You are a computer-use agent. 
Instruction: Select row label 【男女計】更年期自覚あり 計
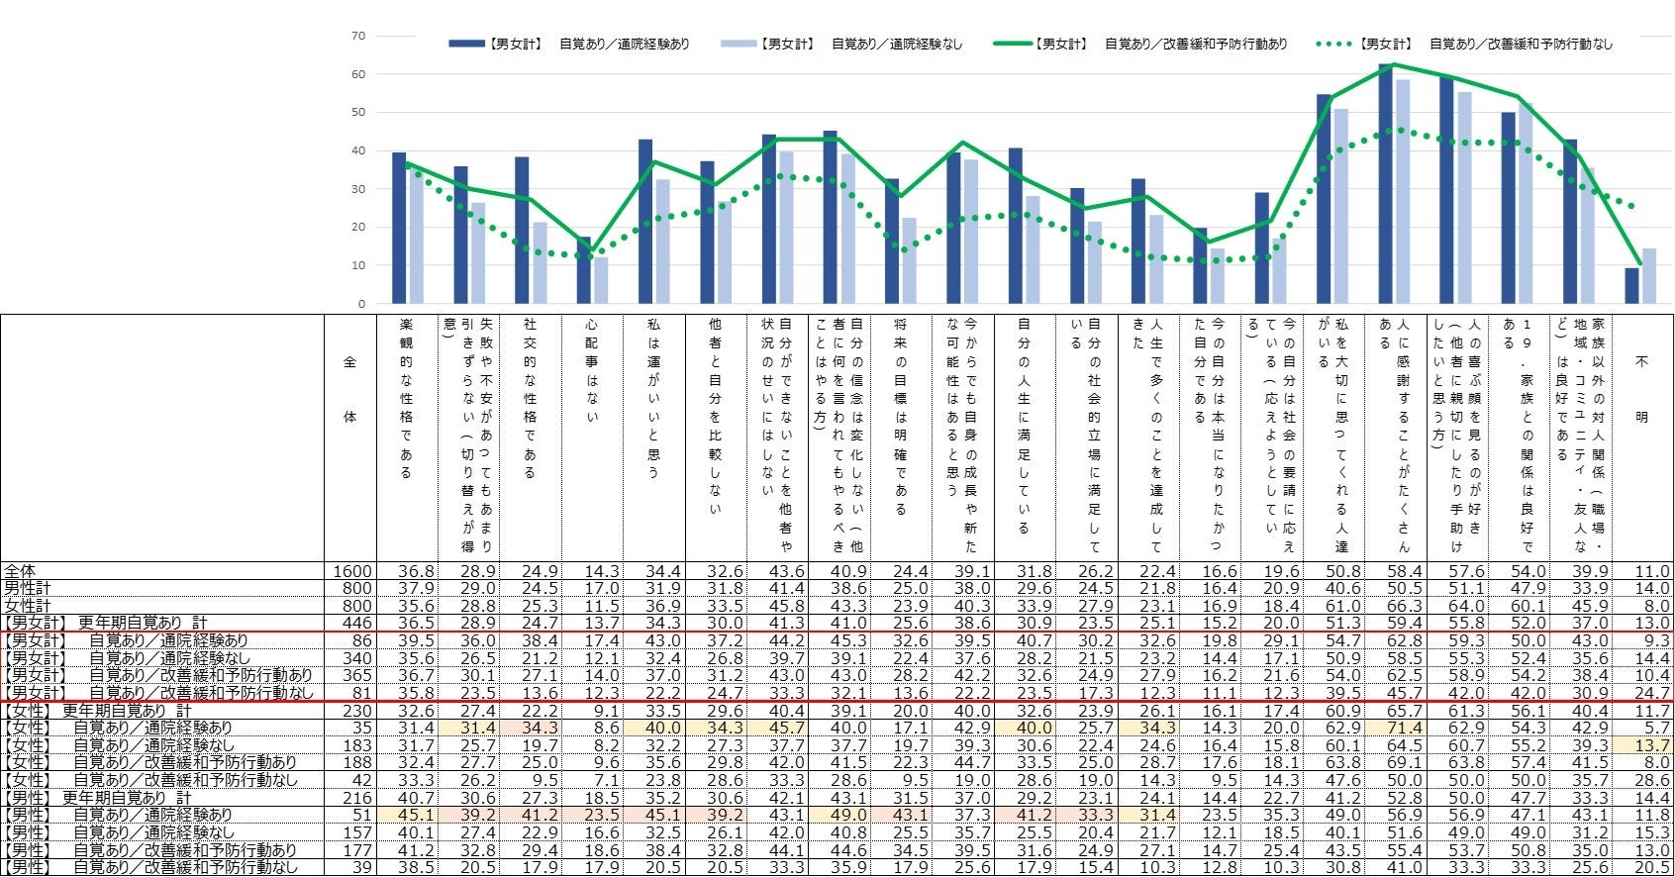pos(105,623)
